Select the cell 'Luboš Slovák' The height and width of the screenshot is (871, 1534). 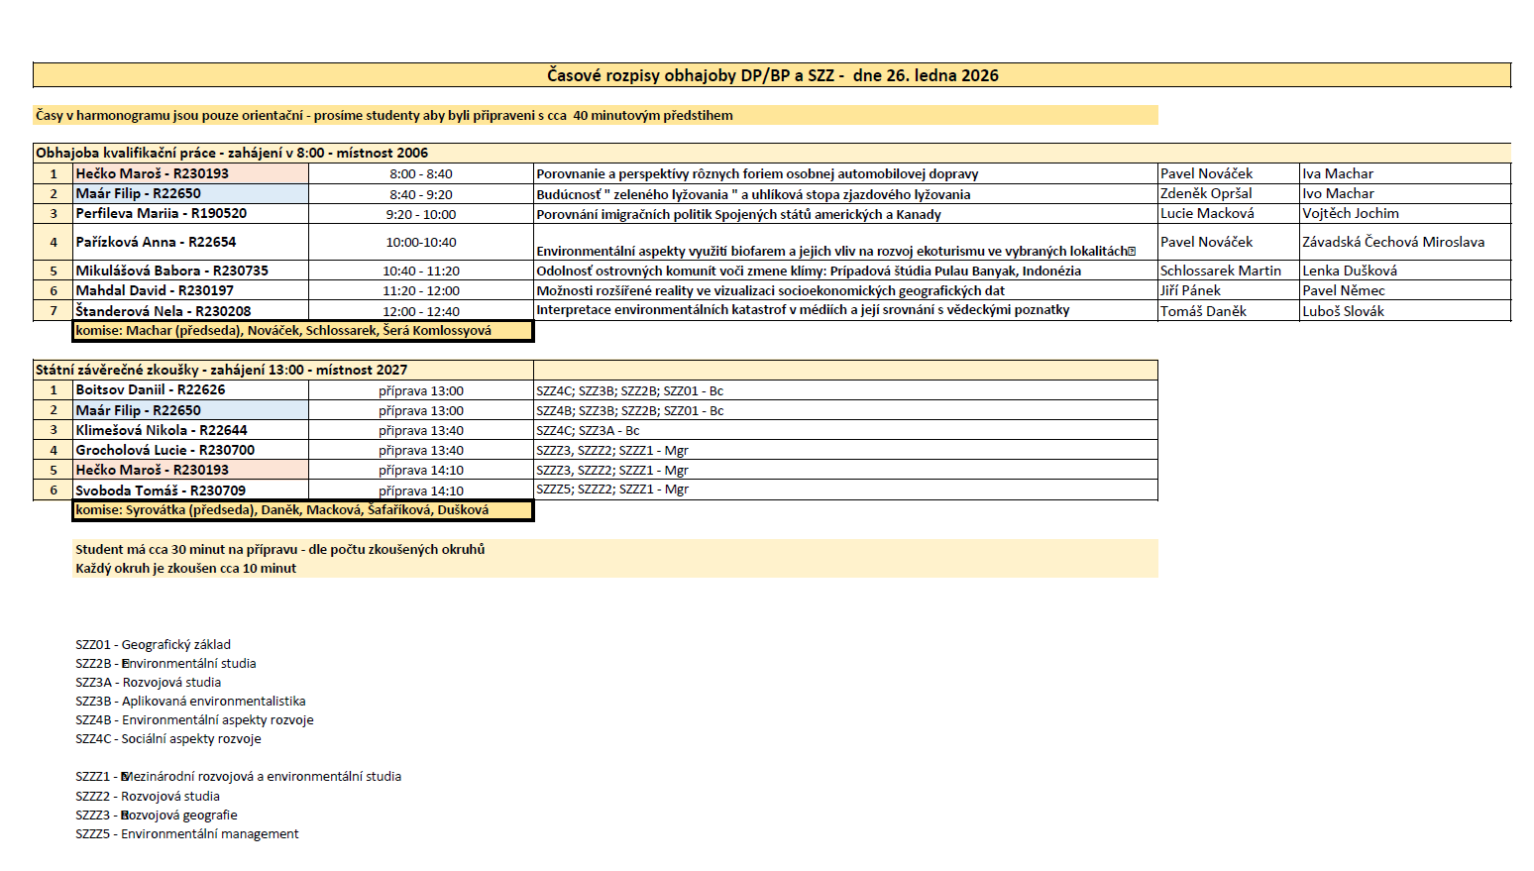1343,311
